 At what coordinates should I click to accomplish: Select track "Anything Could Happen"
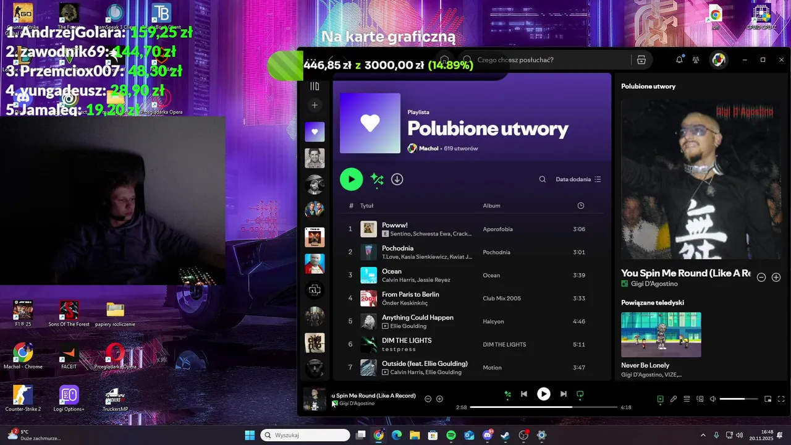417,317
